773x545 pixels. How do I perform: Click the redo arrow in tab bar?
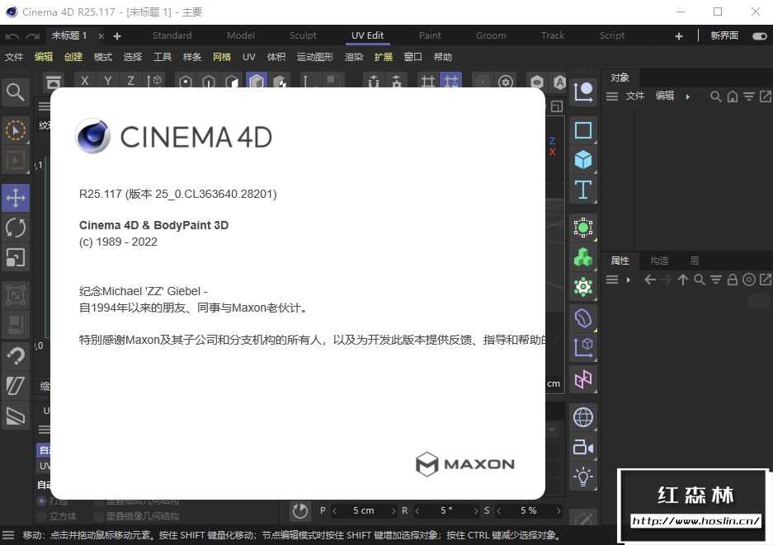coord(32,36)
